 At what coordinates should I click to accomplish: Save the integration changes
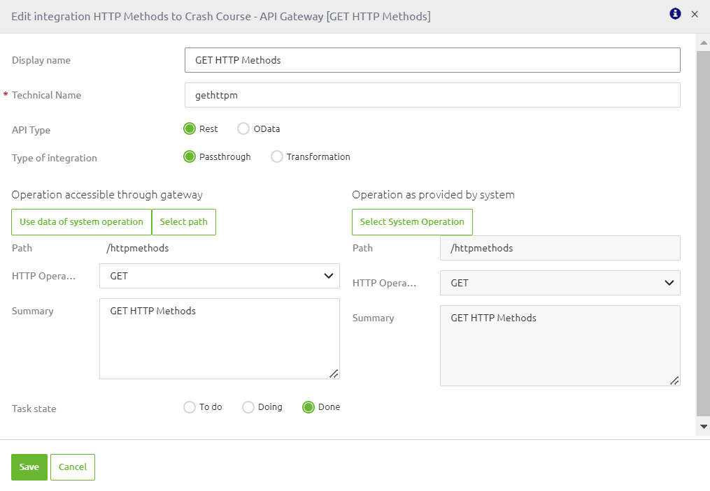pos(29,467)
